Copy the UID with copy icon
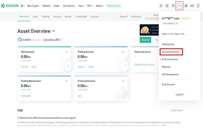 [177, 23]
